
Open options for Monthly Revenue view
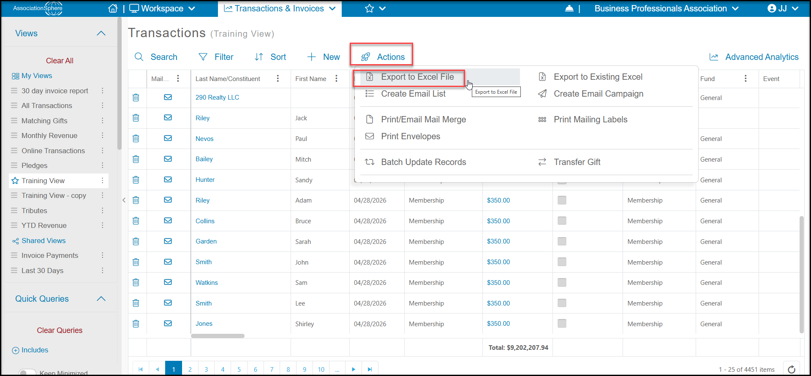tap(102, 135)
